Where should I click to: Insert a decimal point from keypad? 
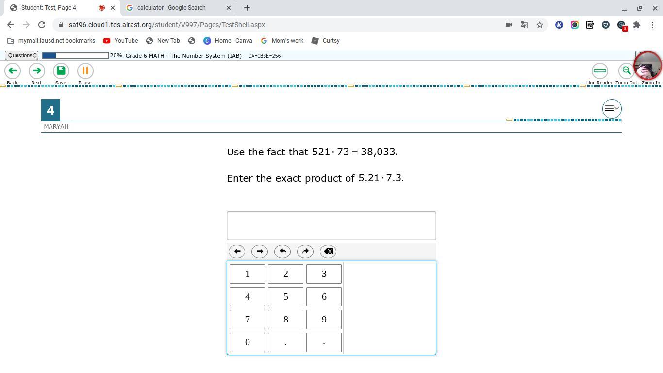[x=285, y=342]
